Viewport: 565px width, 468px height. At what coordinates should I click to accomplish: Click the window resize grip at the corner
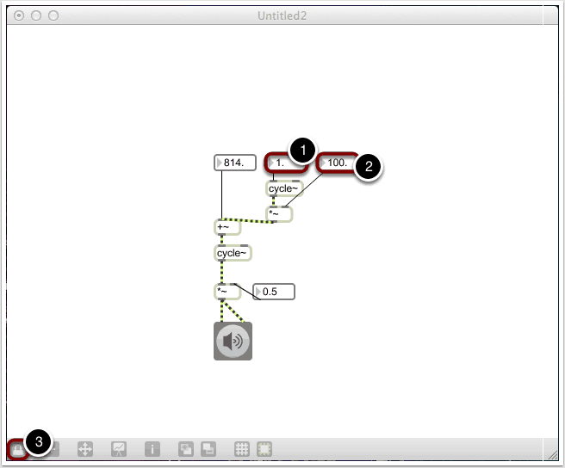coord(552,455)
